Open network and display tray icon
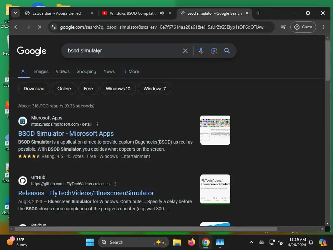Viewport: 333px width, 250px height. tap(272, 242)
